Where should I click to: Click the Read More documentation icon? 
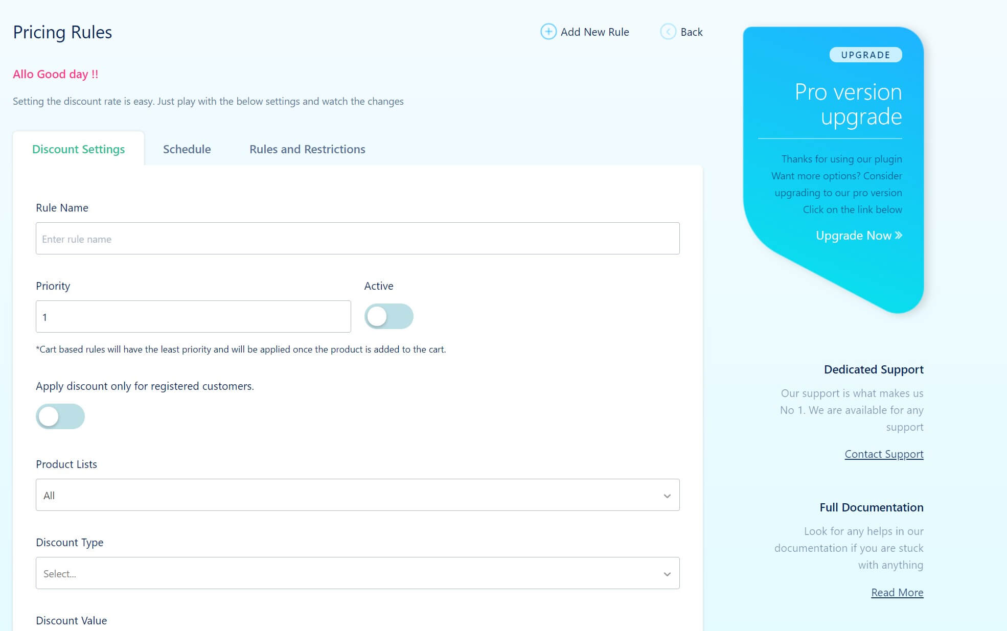(897, 591)
